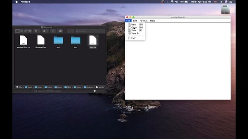Click the anotherTest.txt window title bar
248x139 pixels.
[x=178, y=17]
